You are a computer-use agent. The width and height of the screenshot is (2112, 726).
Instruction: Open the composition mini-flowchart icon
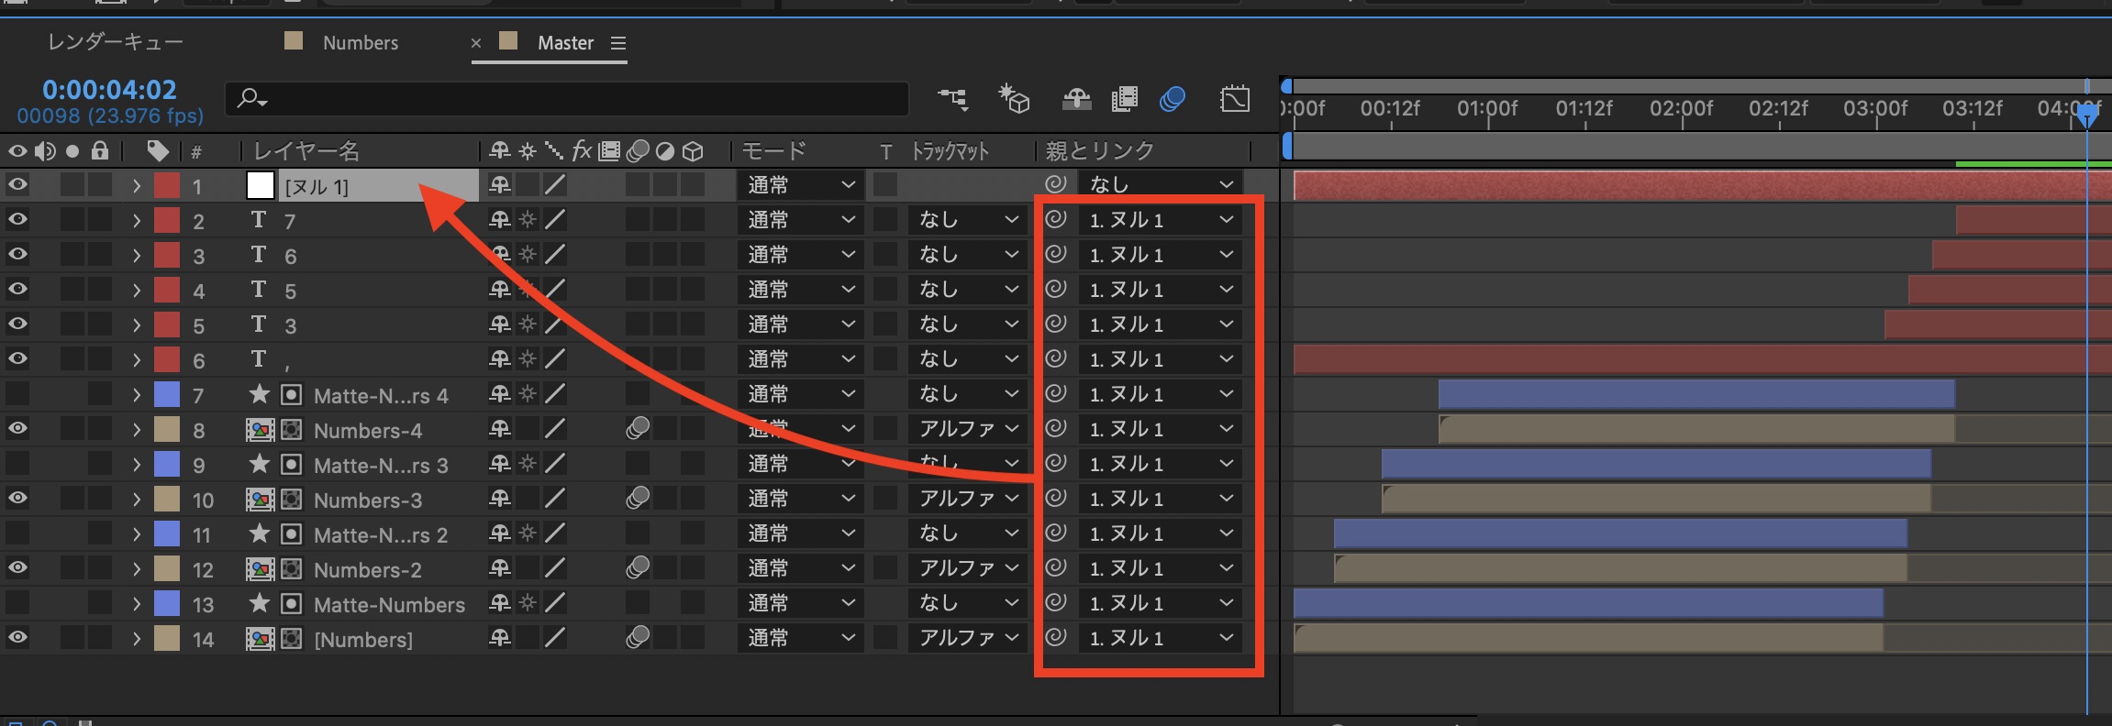pos(953,98)
